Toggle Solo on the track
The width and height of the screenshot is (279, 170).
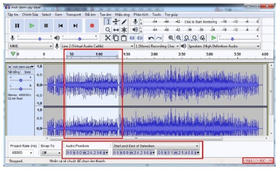(x=28, y=72)
